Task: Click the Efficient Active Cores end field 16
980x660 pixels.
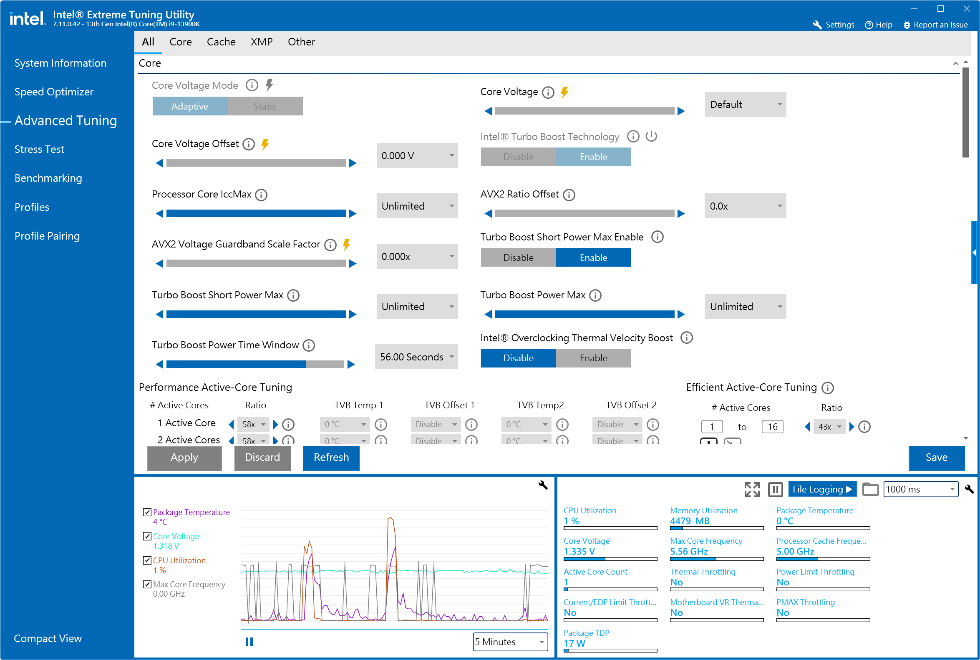Action: (772, 427)
